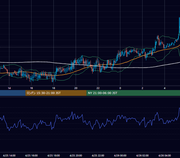
Task: Click the 4/26 02:00 indicator axis label
Action: (142, 155)
